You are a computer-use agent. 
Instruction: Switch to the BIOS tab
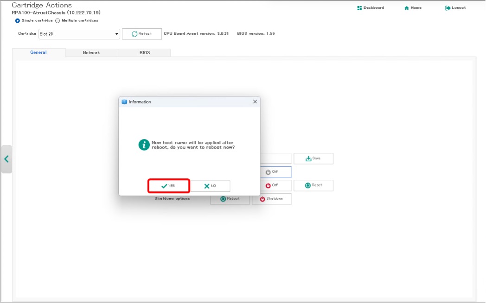click(145, 53)
